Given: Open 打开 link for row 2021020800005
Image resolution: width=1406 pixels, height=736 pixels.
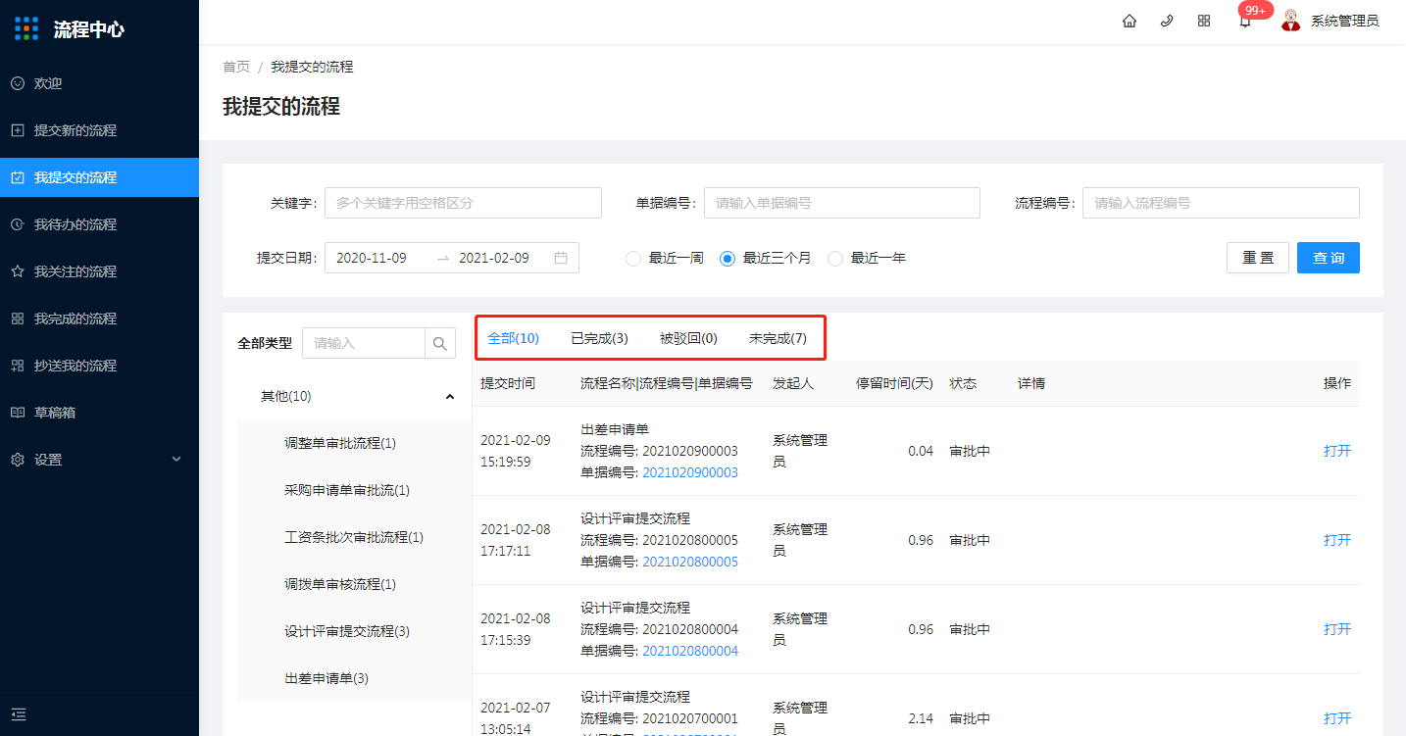Looking at the screenshot, I should click(x=1337, y=540).
